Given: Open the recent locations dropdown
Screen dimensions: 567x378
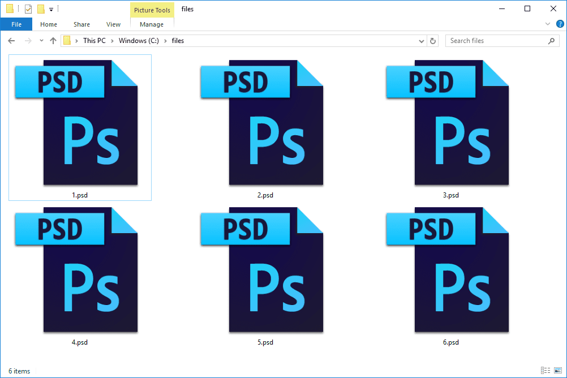Looking at the screenshot, I should tap(41, 41).
